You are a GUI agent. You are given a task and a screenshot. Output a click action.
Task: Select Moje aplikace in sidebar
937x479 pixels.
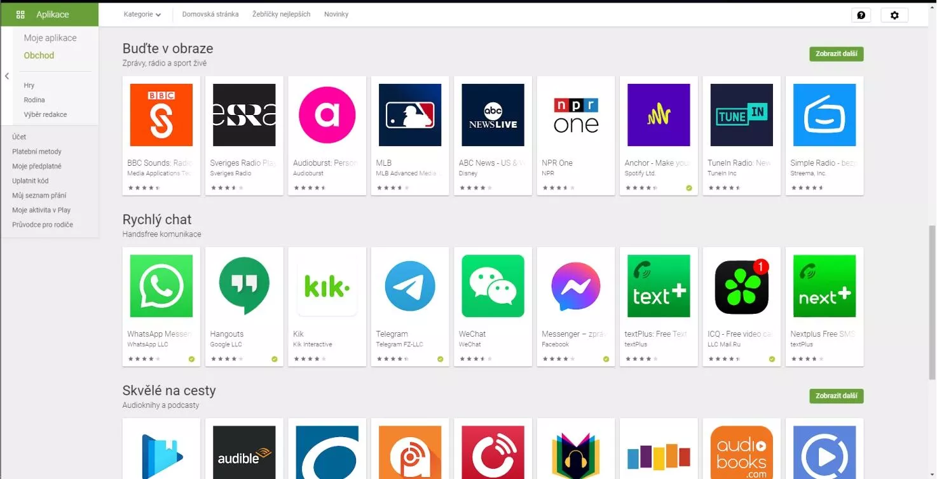tap(50, 38)
